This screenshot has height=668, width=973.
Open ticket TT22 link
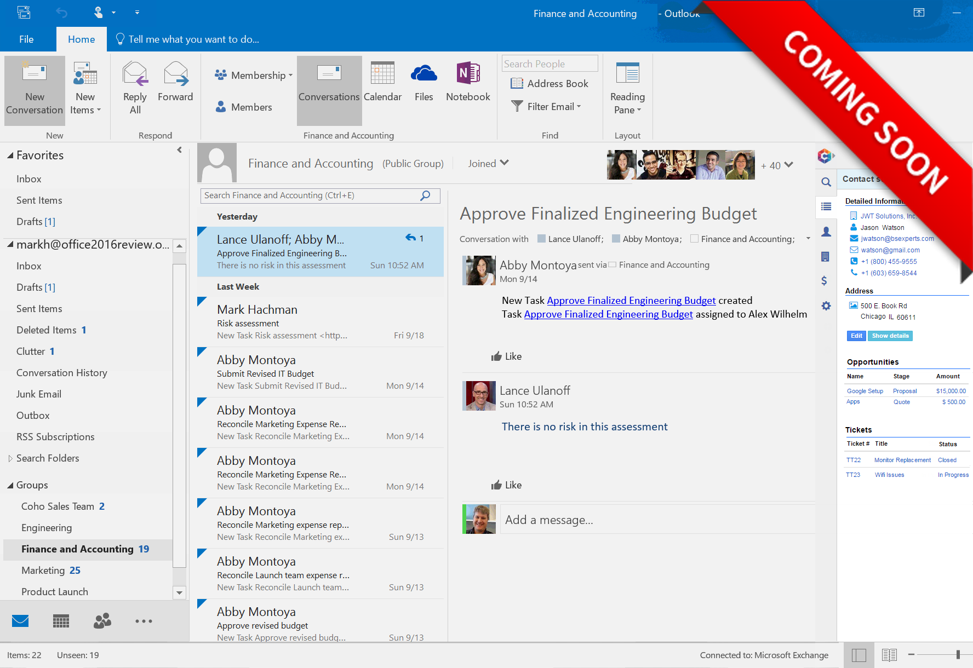pos(854,460)
